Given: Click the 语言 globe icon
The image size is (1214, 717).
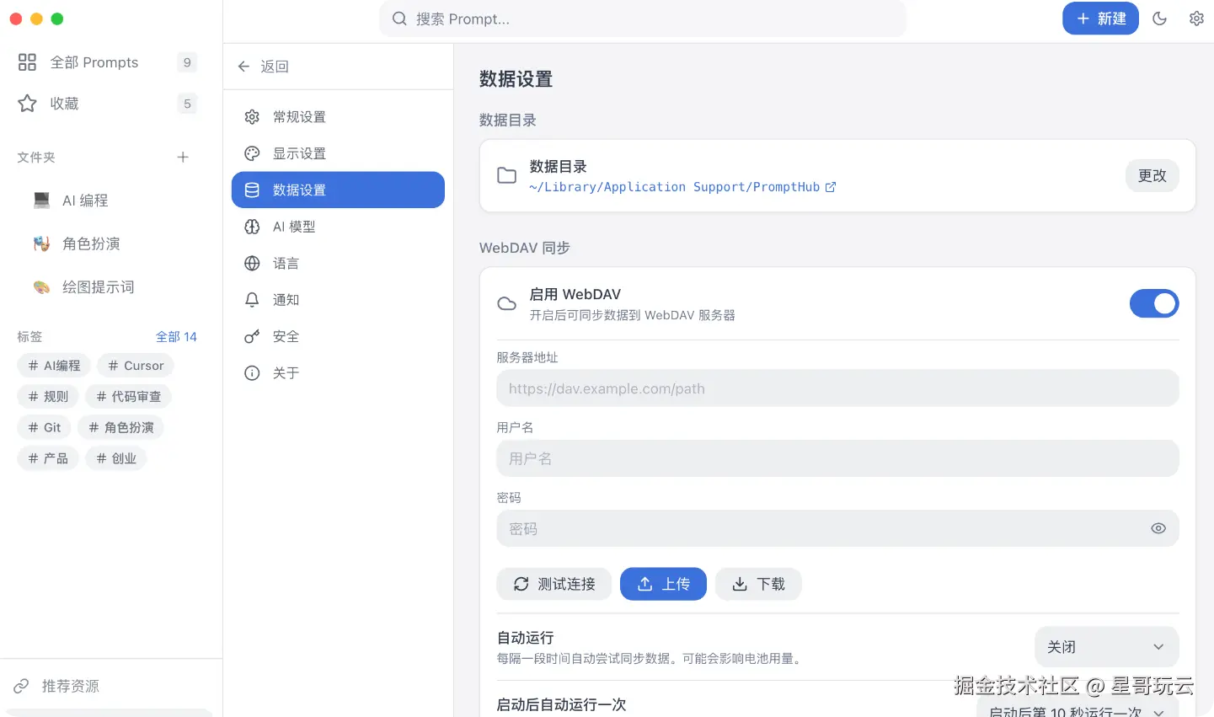Looking at the screenshot, I should pos(252,264).
